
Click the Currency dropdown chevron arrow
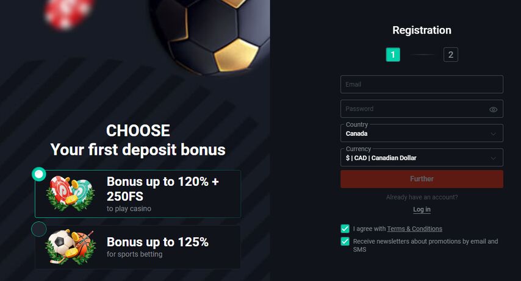(x=493, y=158)
